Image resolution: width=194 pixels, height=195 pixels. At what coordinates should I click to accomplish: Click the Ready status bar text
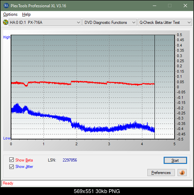[x=8, y=183]
